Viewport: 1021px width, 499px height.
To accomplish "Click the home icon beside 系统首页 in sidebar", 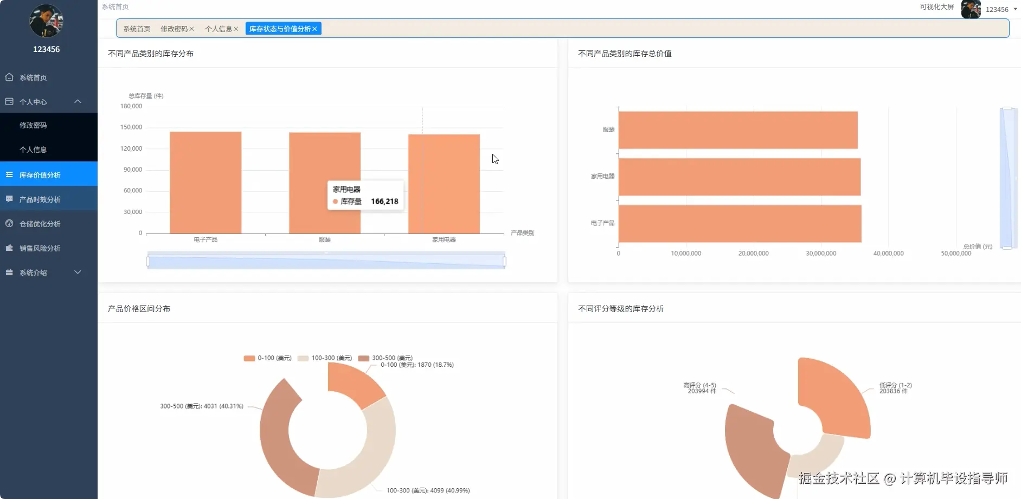I will pos(9,77).
